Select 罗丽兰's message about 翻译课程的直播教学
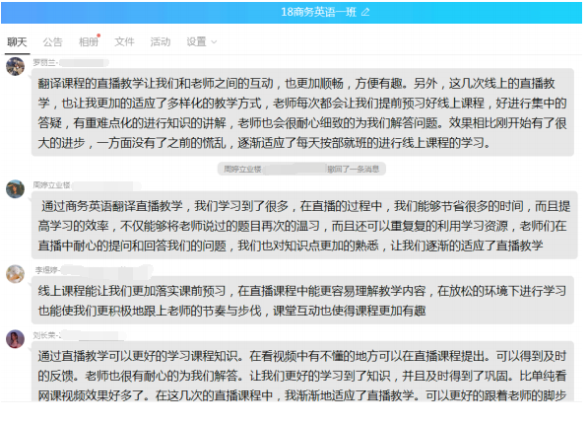 (302, 112)
